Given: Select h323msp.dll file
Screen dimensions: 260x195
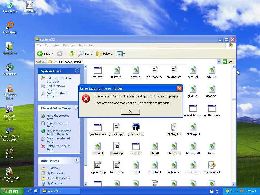Looking at the screenshot, I should coord(193,130).
